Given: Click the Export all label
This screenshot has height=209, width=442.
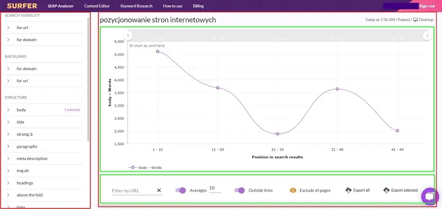Looking at the screenshot, I should click(361, 190).
